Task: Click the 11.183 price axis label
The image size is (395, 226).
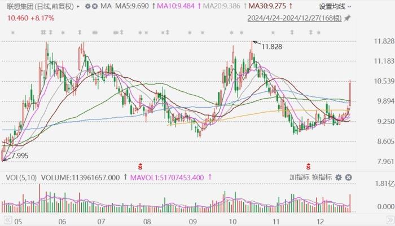Action: coord(384,61)
